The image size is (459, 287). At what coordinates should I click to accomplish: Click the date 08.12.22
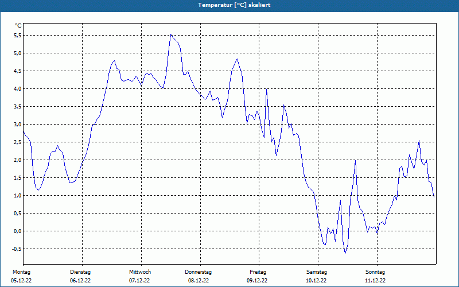point(199,281)
